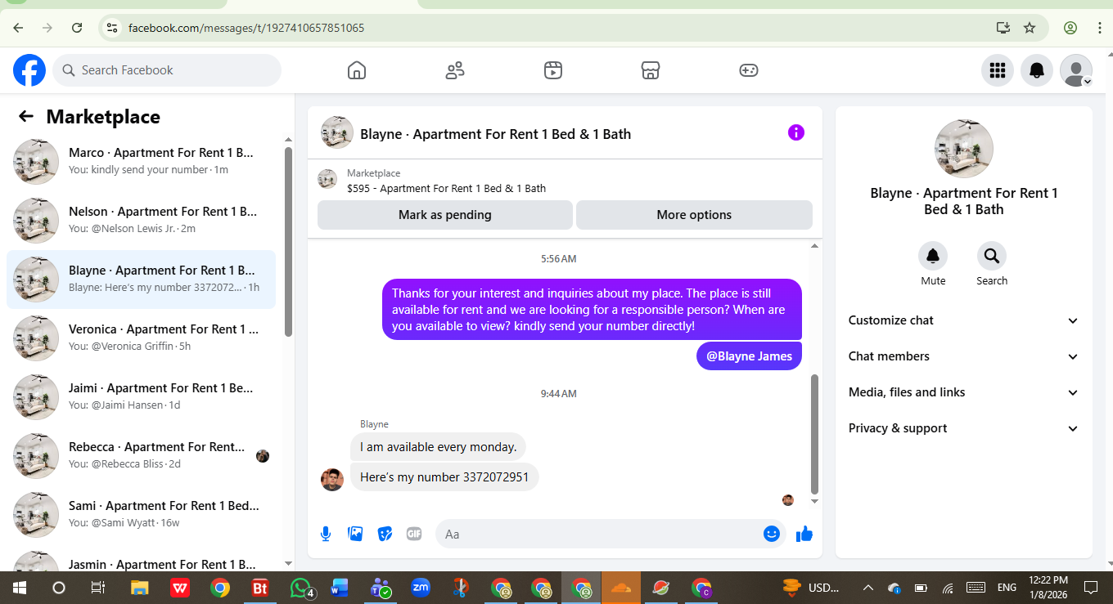The image size is (1113, 604).
Task: Mark the listing as pending
Action: pyautogui.click(x=445, y=215)
